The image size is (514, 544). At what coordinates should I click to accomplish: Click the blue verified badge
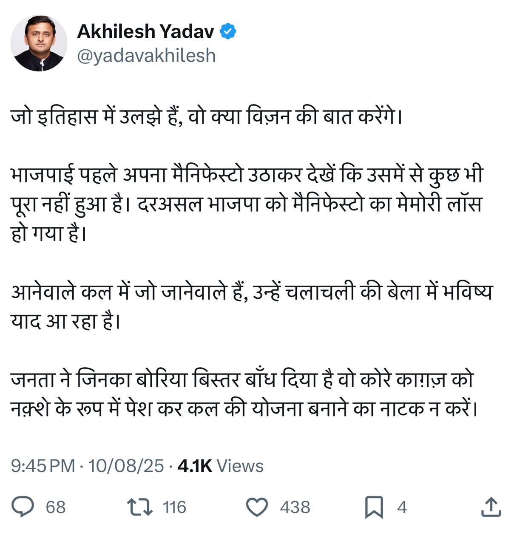click(x=228, y=32)
